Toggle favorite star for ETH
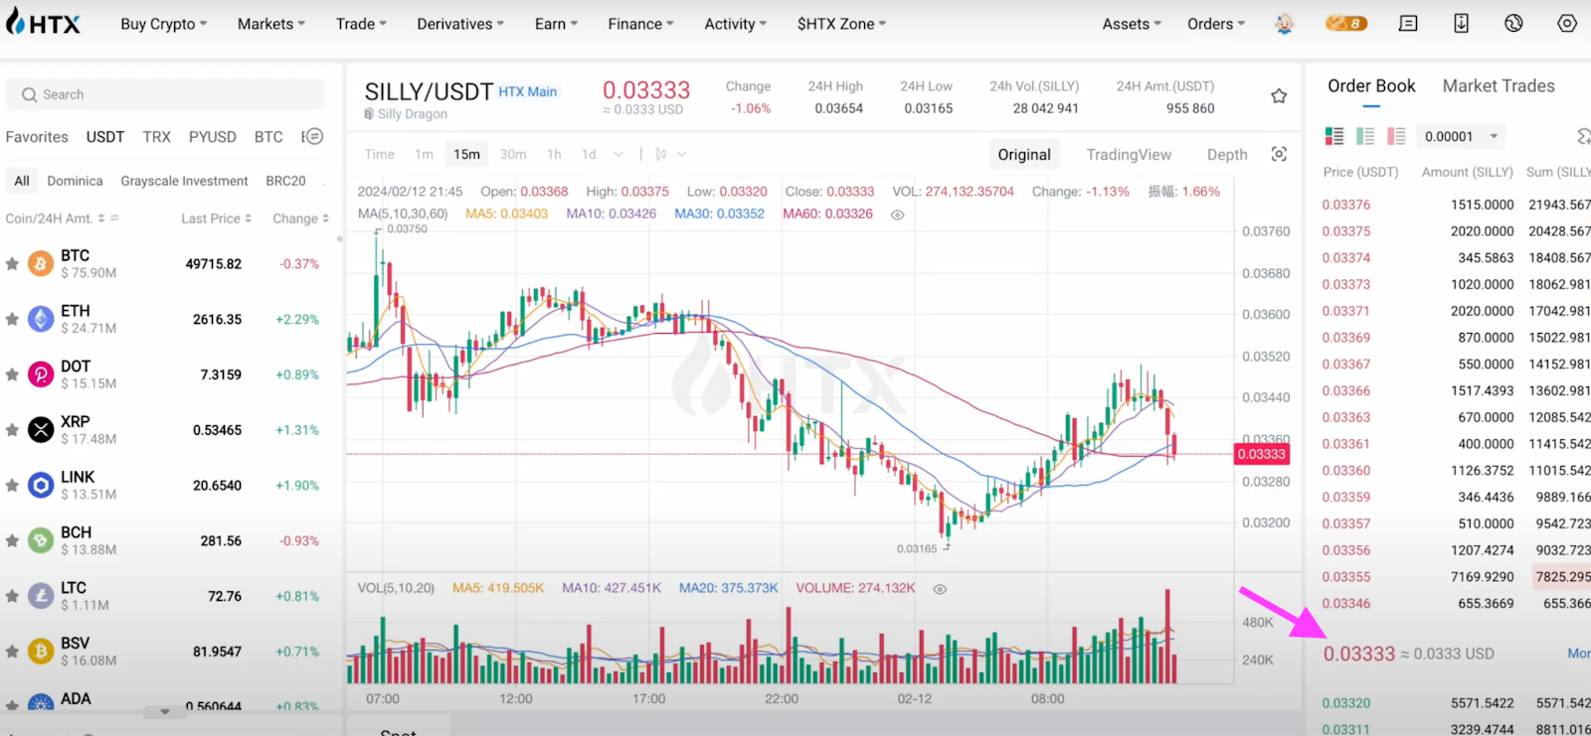Viewport: 1591px width, 736px height. [12, 320]
